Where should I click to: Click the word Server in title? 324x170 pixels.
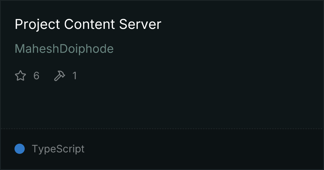coord(140,24)
